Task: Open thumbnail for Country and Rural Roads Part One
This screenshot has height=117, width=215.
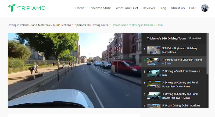Action: (154, 84)
